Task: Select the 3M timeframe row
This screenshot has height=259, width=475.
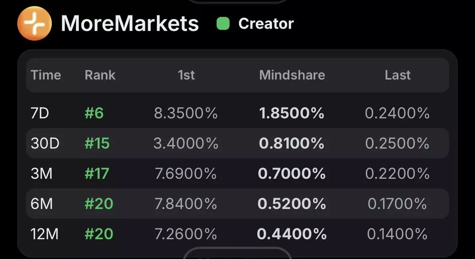Action: click(x=42, y=174)
